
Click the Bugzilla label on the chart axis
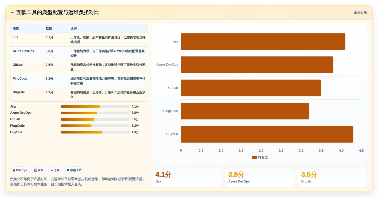pos(172,134)
